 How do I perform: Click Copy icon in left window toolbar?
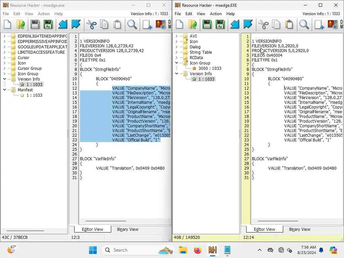(104, 24)
